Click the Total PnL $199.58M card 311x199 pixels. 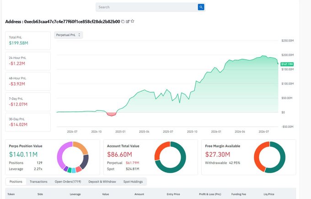click(28, 41)
